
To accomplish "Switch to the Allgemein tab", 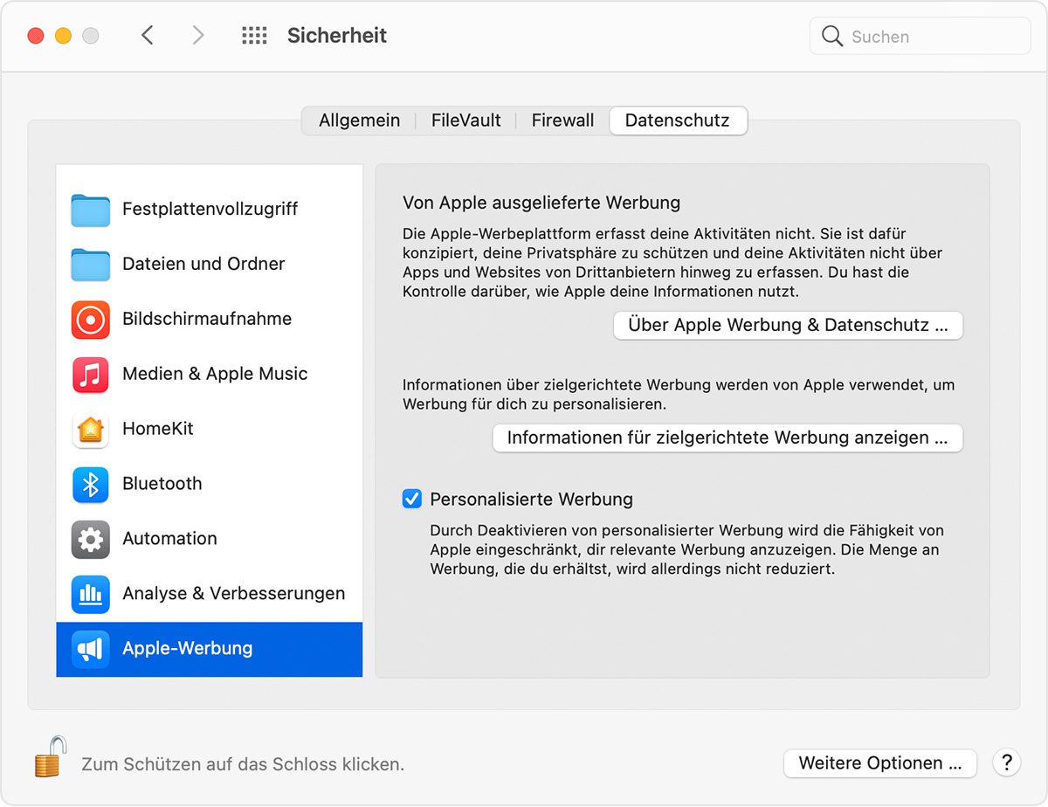I will pyautogui.click(x=359, y=121).
